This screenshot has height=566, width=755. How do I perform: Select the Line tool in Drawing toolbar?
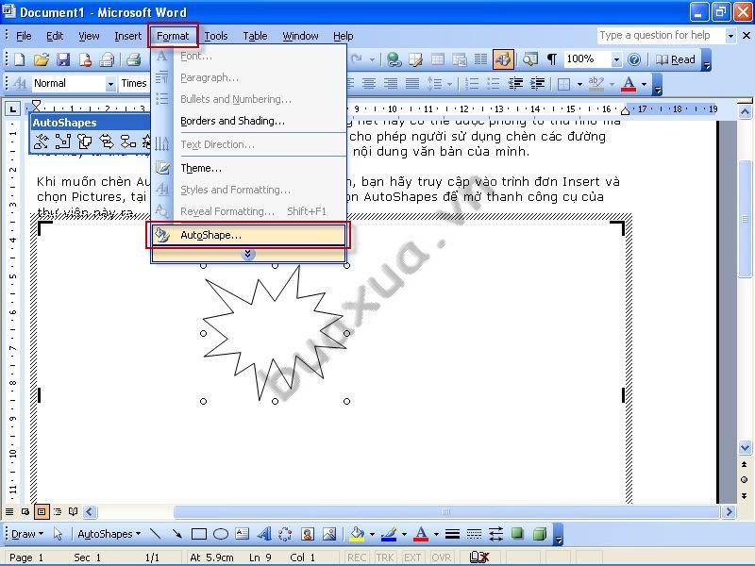(155, 534)
